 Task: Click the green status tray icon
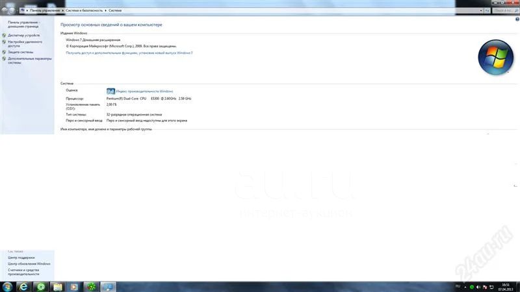pyautogui.click(x=472, y=287)
